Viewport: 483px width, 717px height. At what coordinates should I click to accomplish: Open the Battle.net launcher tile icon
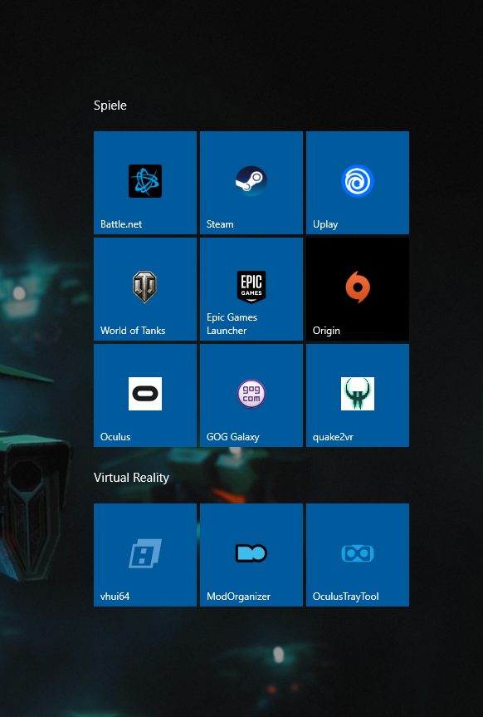coord(145,181)
